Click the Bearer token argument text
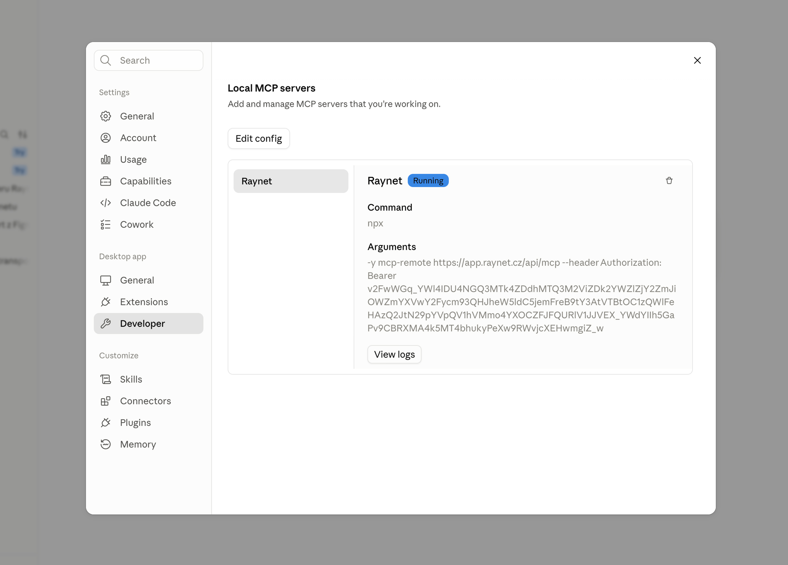 click(521, 302)
